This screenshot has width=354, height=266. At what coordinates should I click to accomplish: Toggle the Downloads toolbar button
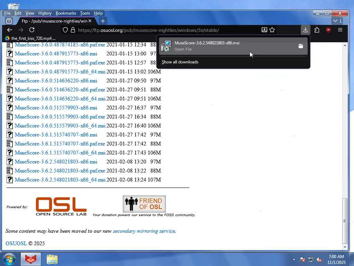[x=306, y=30]
